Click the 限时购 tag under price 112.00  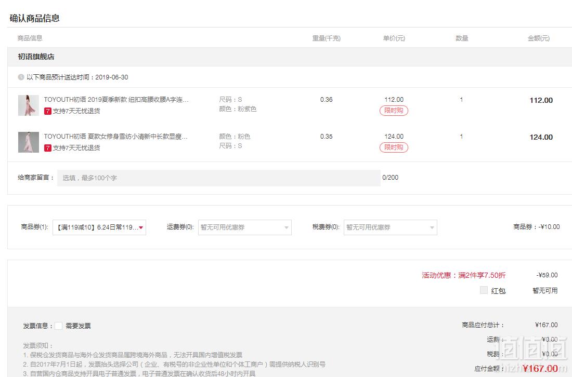pyautogui.click(x=394, y=111)
